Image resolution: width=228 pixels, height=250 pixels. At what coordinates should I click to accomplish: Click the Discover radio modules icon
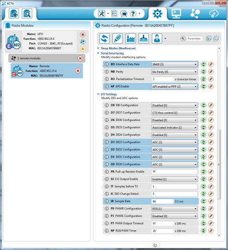pyautogui.click(x=27, y=13)
